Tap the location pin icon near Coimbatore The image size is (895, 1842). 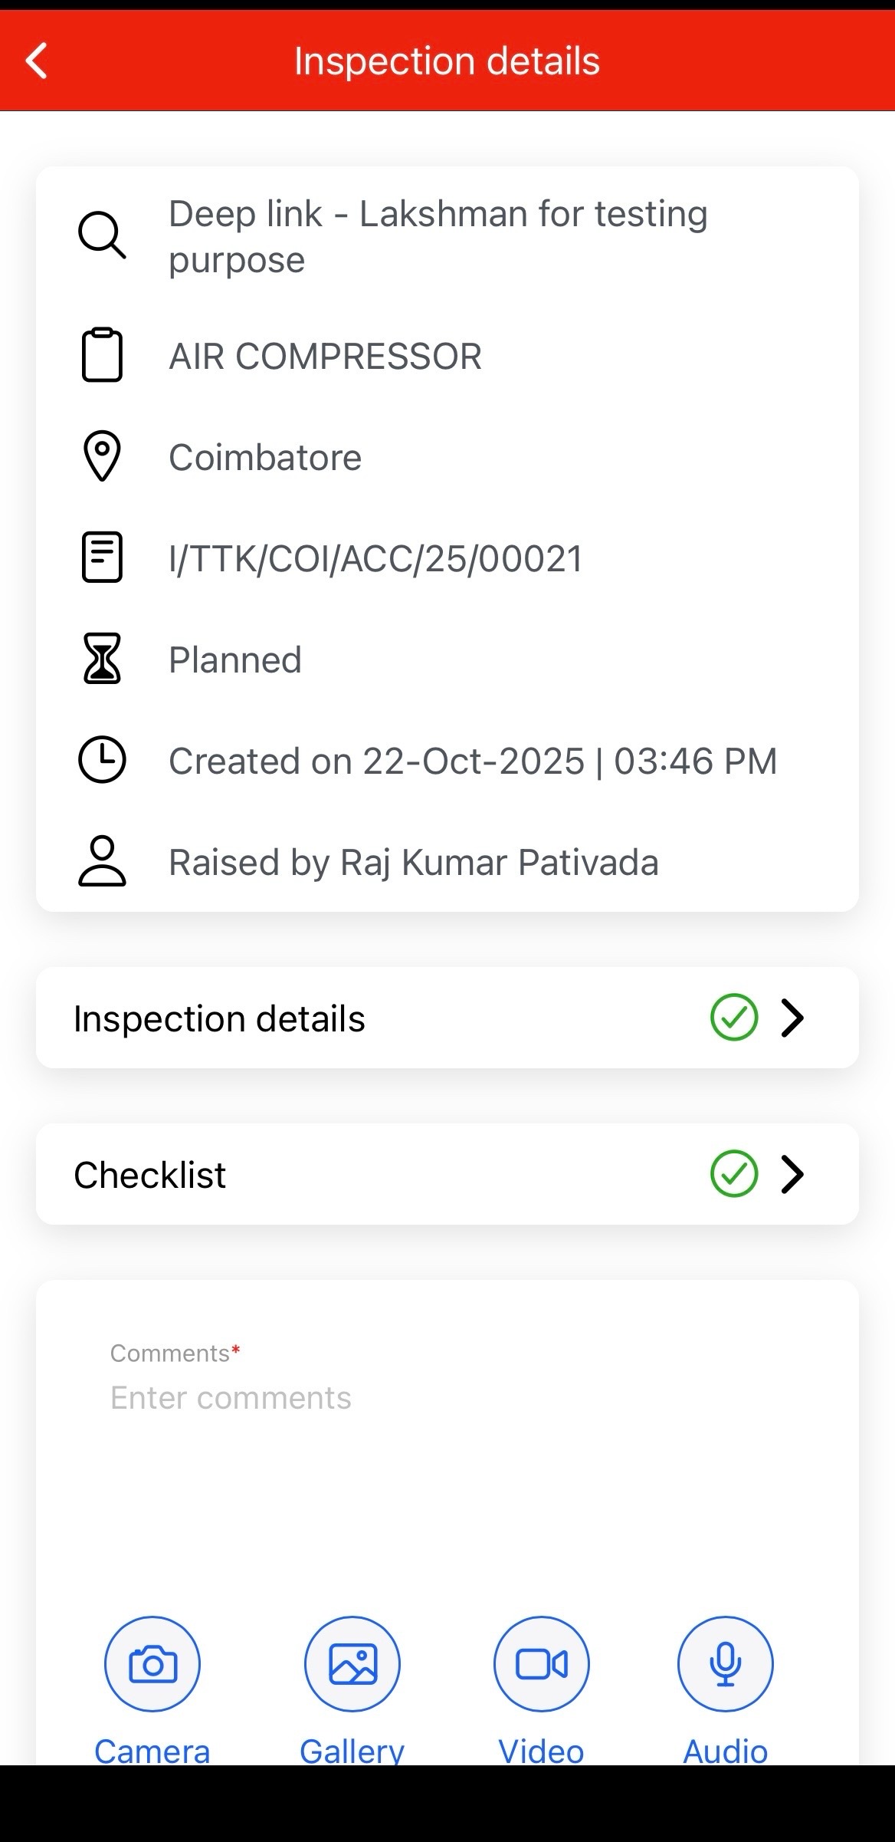tap(102, 456)
